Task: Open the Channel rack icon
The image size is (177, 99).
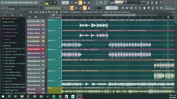Action: [131, 8]
